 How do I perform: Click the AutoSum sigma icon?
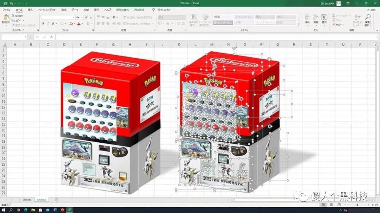coord(334,16)
